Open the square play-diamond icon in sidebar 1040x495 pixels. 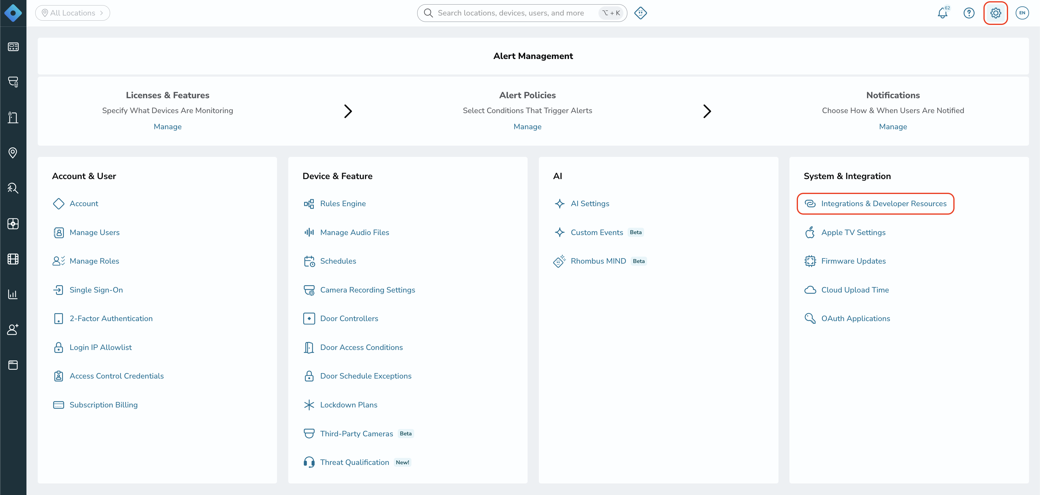(13, 224)
